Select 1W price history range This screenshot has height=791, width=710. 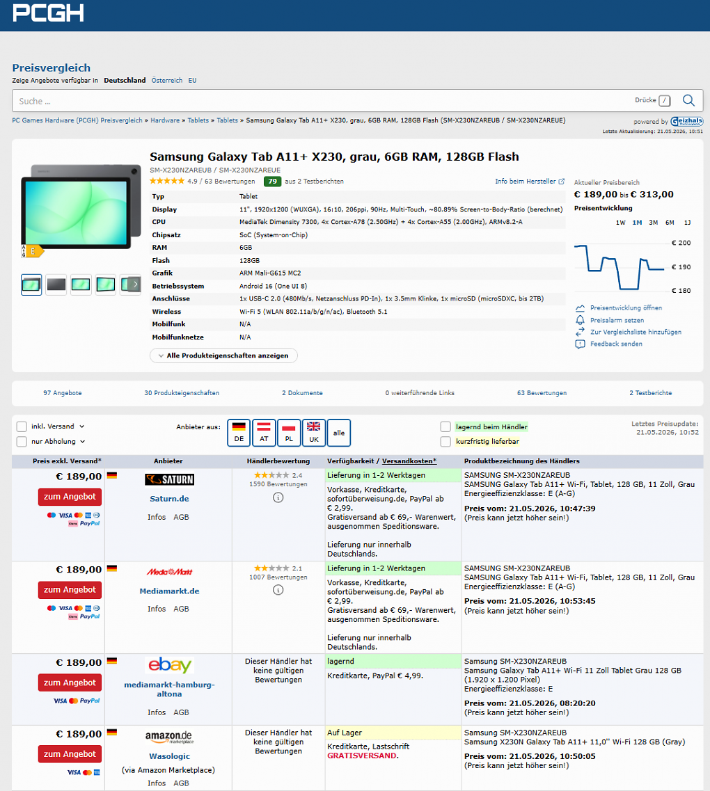[x=621, y=223]
